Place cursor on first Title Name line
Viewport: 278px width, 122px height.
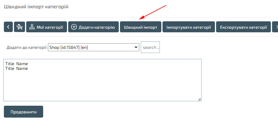pyautogui.click(x=17, y=64)
